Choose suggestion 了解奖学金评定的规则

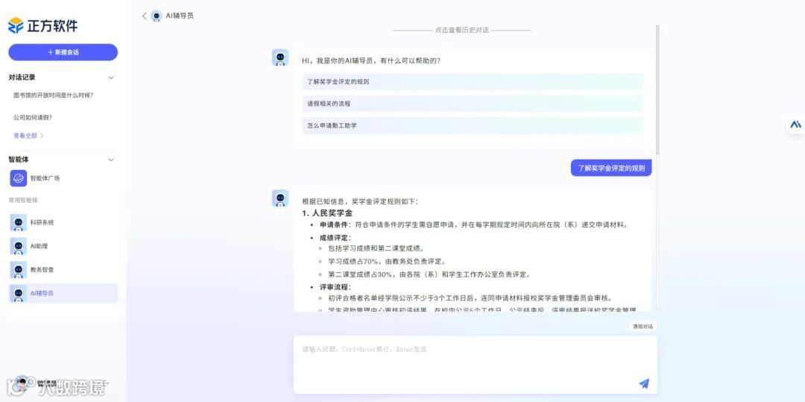(473, 81)
